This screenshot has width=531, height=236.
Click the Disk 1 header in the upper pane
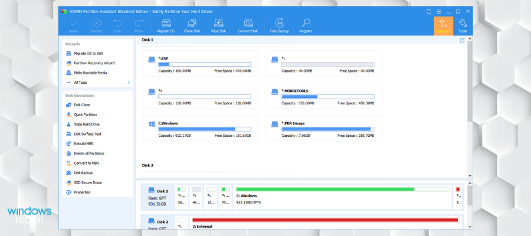coord(147,40)
